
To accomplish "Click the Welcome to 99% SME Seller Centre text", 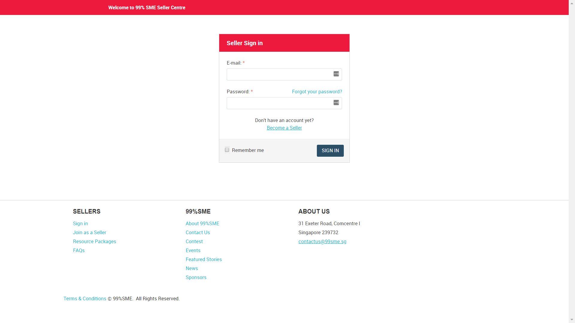I will click(147, 7).
